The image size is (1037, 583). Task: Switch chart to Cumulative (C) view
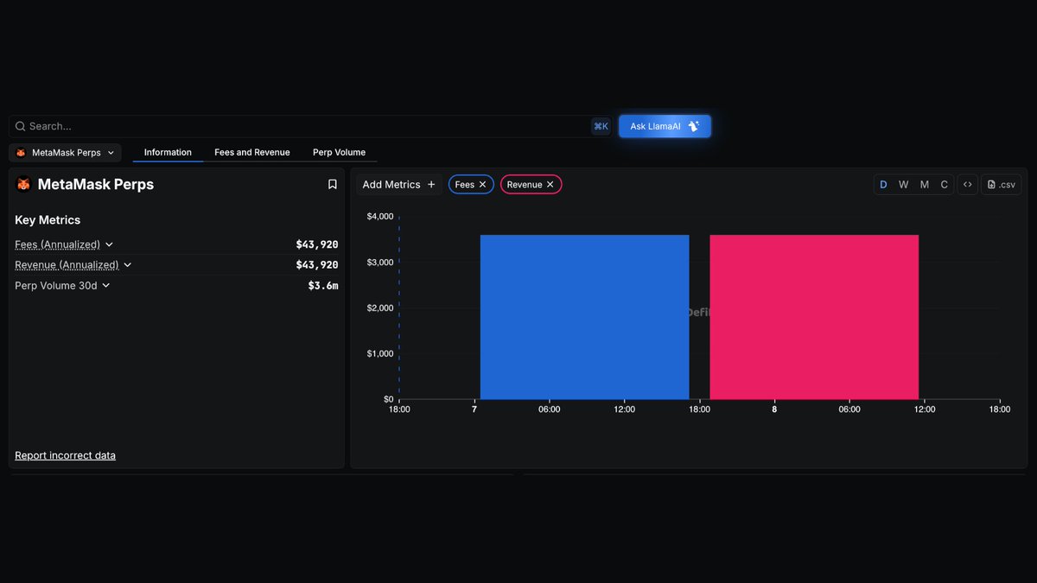tap(945, 185)
